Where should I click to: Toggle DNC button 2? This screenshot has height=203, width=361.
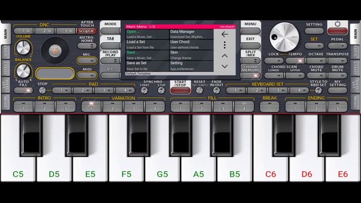[45, 31]
